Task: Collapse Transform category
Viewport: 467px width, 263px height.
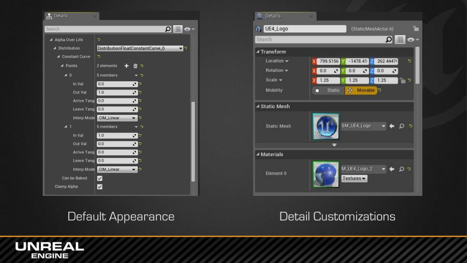Action: click(258, 52)
